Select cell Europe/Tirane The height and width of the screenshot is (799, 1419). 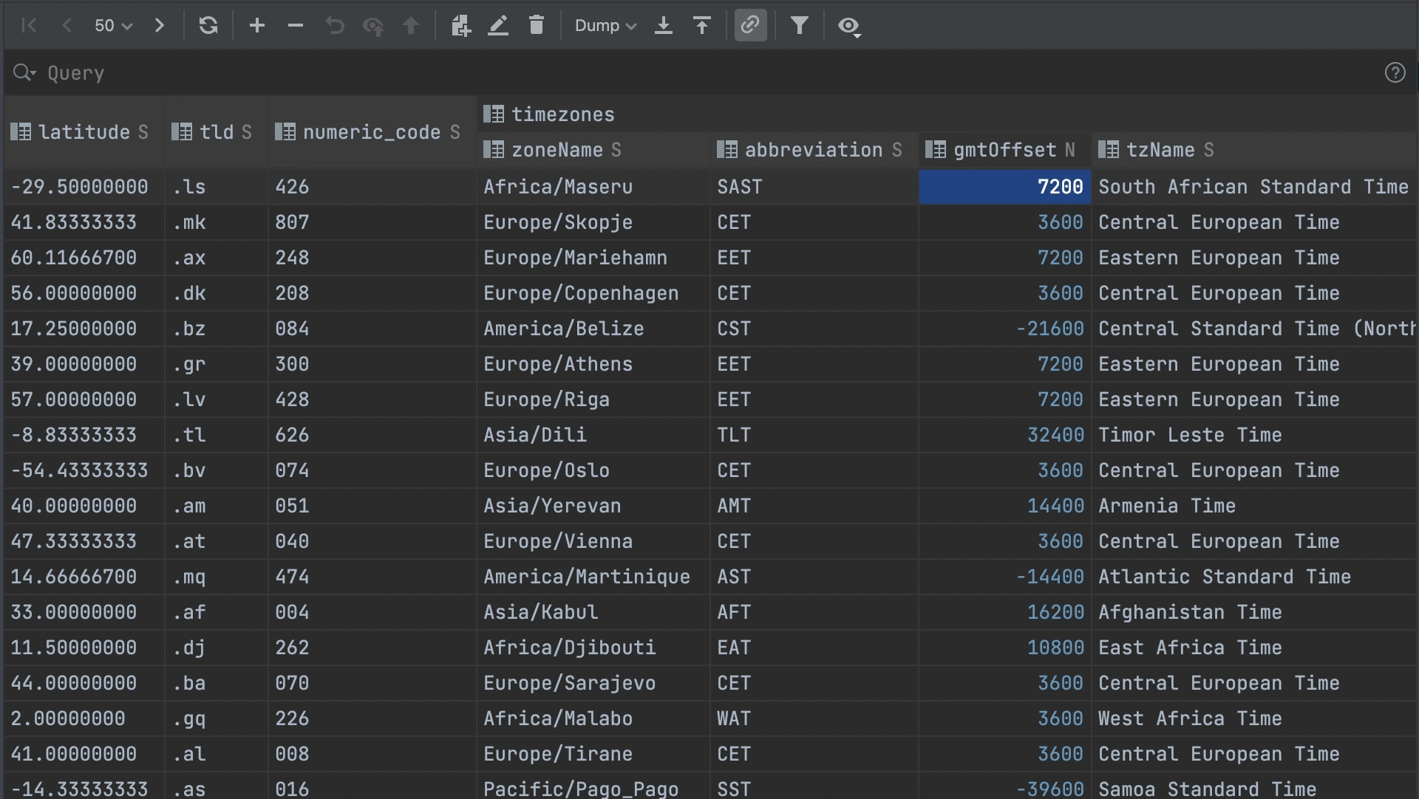coord(593,754)
